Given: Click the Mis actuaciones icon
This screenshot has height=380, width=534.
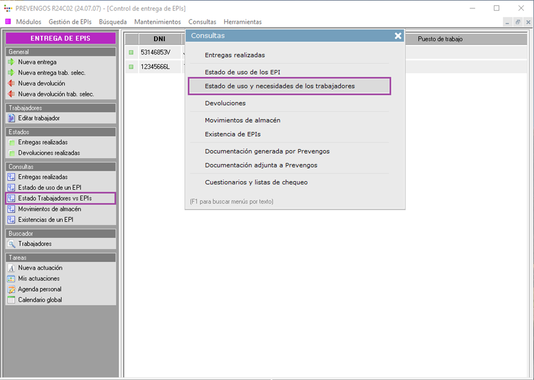Looking at the screenshot, I should [11, 279].
